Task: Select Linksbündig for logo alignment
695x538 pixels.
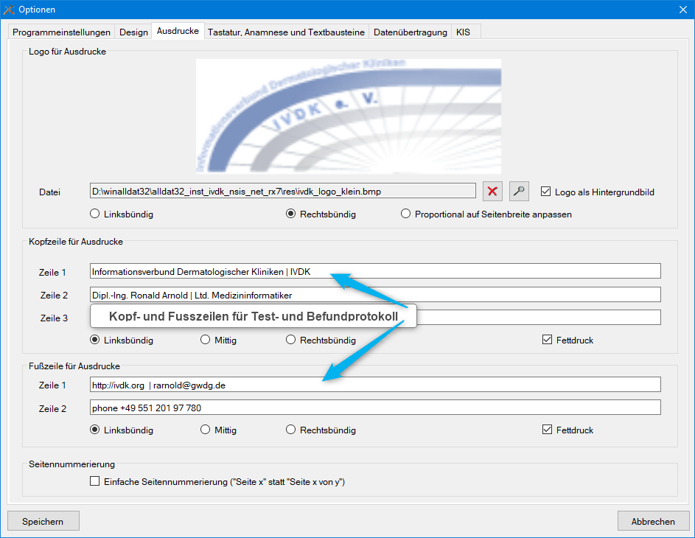Action: 94,214
